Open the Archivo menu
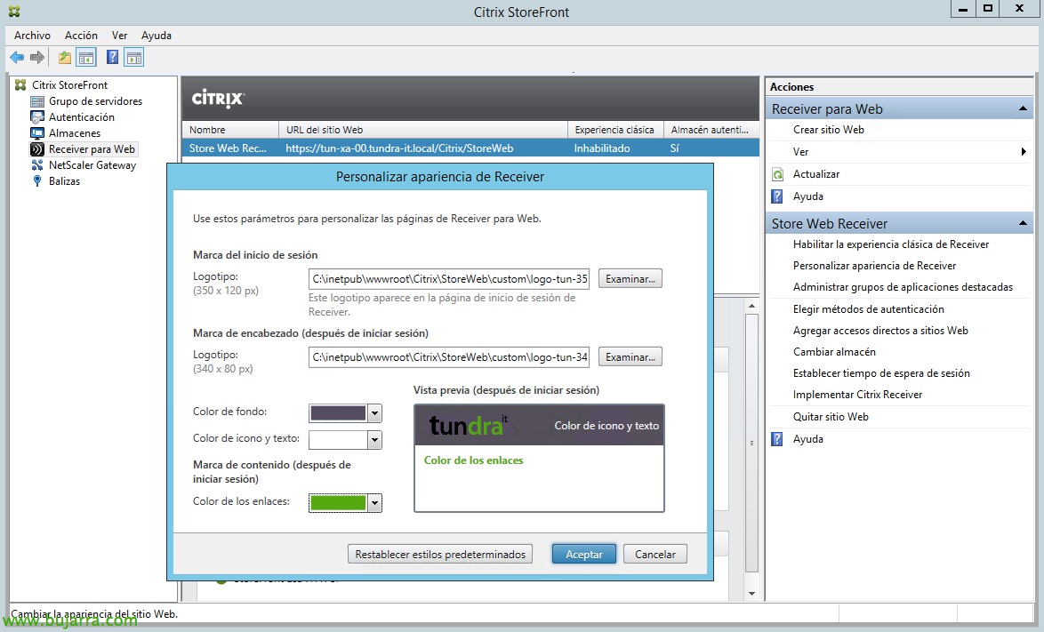 point(32,36)
